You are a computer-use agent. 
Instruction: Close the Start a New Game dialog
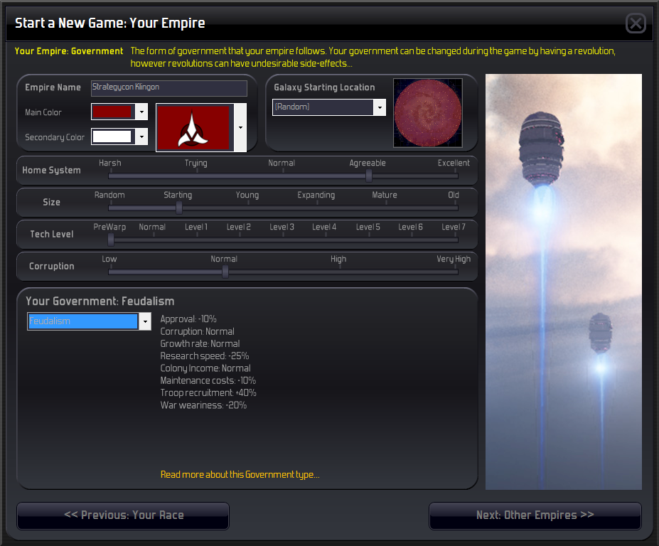point(636,23)
